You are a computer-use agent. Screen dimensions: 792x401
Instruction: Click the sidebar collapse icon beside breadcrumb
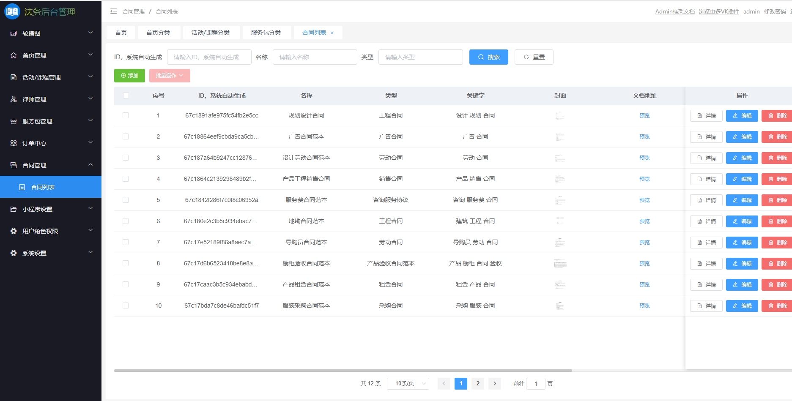point(113,11)
